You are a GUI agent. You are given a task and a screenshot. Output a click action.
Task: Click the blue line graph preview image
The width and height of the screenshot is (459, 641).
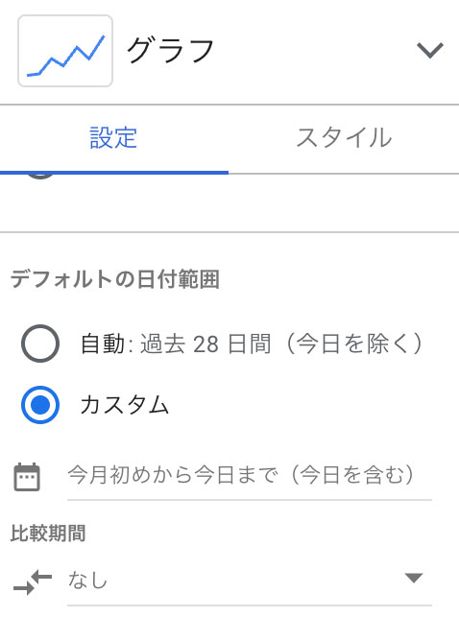click(x=65, y=56)
